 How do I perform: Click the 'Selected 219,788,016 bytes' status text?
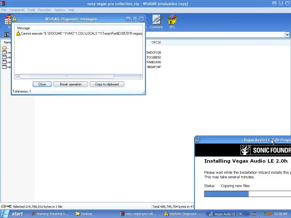pyautogui.click(x=38, y=207)
